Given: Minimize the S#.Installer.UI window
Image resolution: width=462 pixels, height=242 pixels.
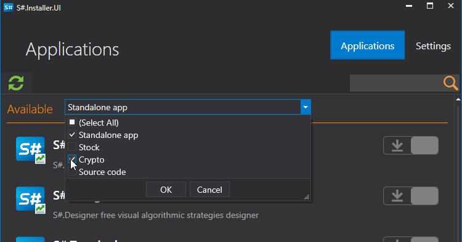Looking at the screenshot, I should (x=409, y=6).
